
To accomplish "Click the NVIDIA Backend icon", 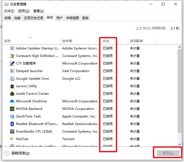I will (x=12, y=109).
